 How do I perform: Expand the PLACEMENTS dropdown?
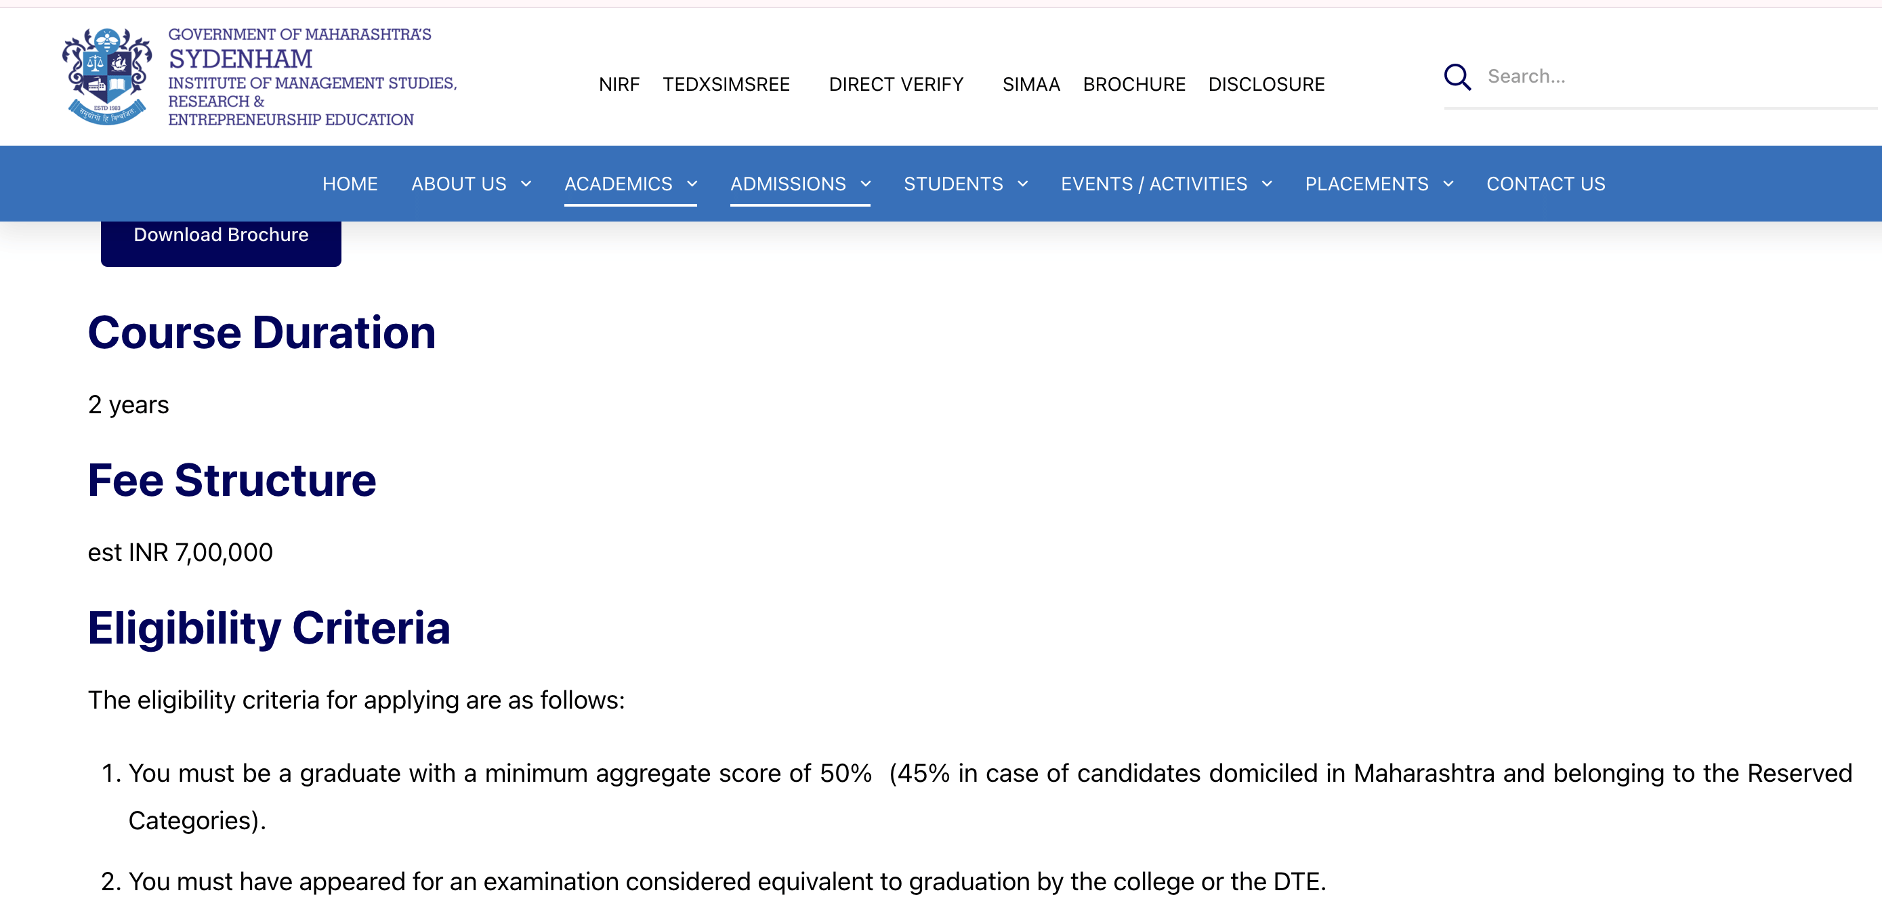tap(1379, 184)
